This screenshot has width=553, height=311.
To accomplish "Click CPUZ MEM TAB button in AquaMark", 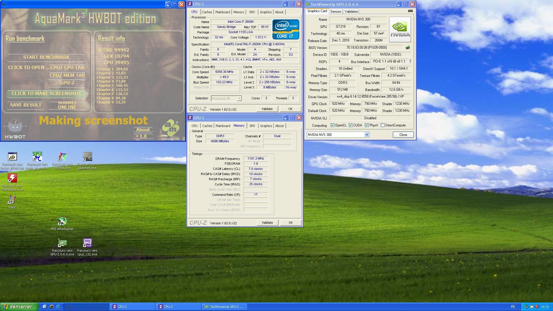I will [x=67, y=75].
